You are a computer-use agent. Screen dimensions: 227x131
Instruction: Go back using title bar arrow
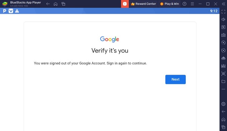tap(48, 4)
